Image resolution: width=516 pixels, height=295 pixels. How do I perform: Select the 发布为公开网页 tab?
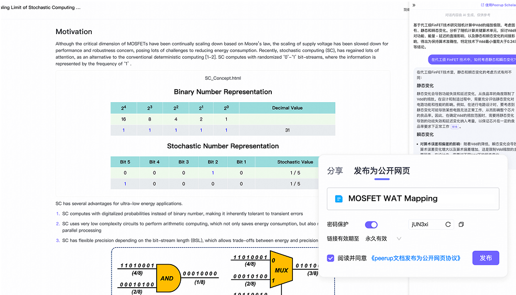[382, 170]
